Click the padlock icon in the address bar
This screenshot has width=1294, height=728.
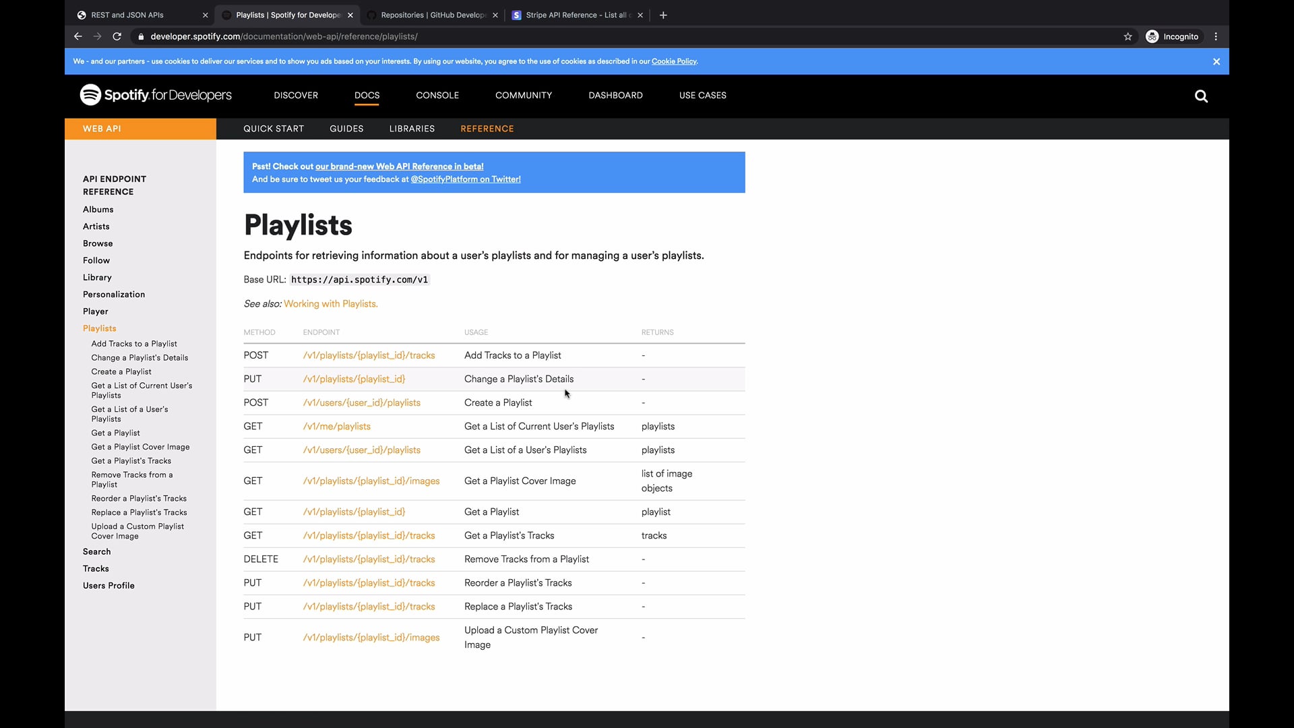click(x=140, y=36)
